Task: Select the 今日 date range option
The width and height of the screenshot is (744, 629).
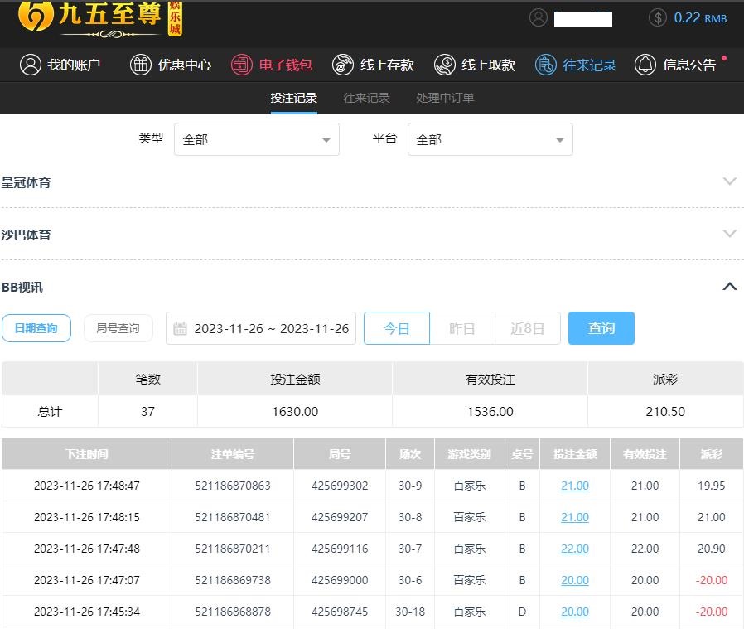Action: point(397,328)
